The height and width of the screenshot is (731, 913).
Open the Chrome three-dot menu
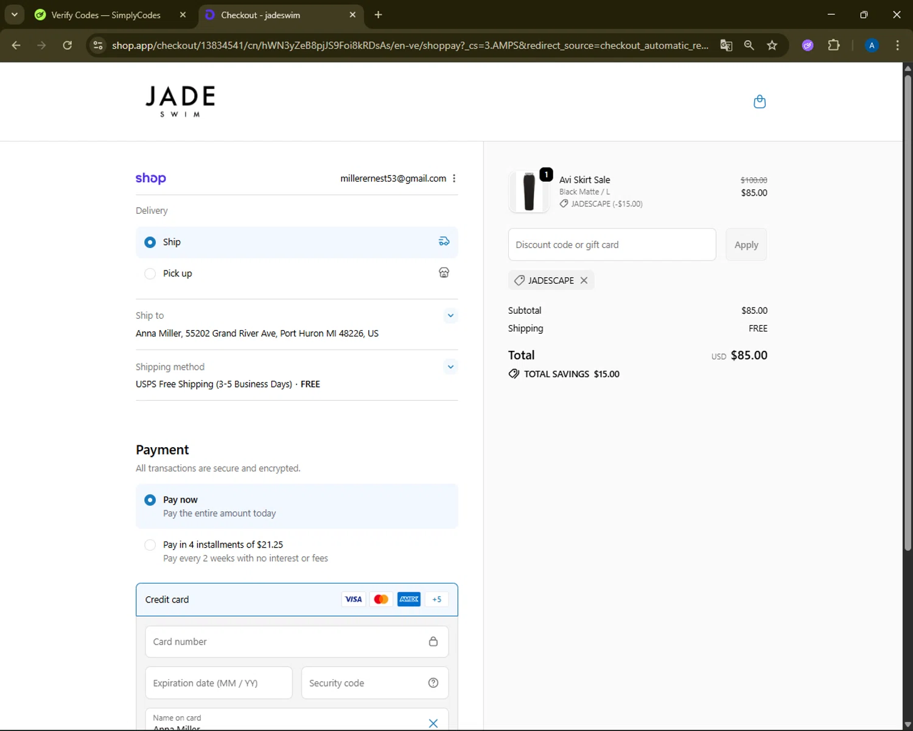[898, 46]
